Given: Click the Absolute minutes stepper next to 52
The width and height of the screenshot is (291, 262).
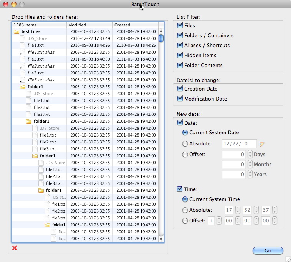Looking at the screenshot, I should pos(256,210).
